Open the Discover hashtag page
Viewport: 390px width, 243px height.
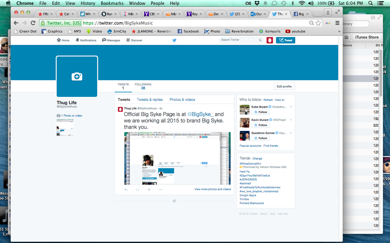[x=128, y=40]
